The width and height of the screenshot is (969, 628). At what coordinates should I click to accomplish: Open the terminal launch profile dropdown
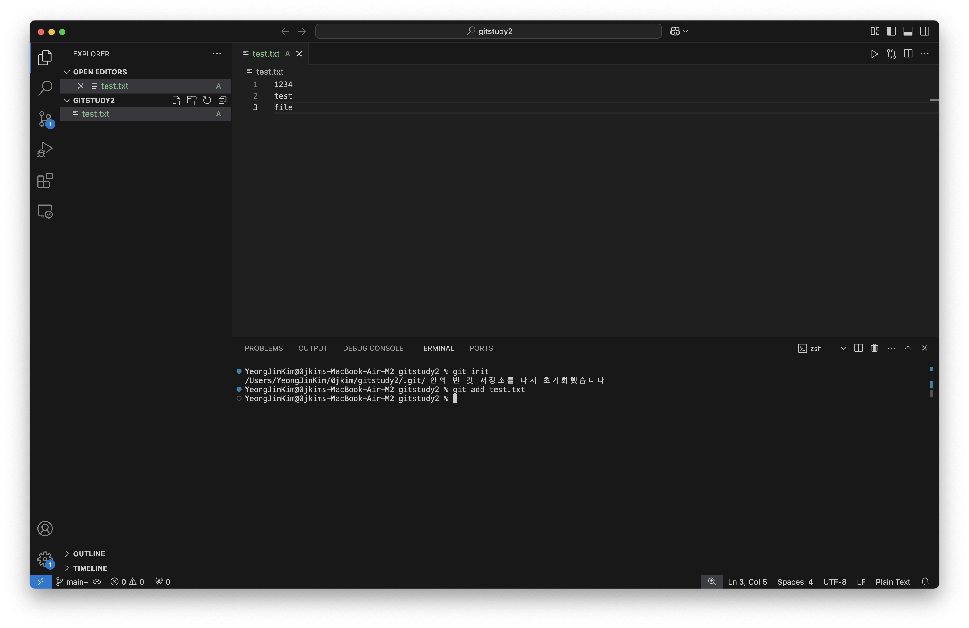pos(843,348)
